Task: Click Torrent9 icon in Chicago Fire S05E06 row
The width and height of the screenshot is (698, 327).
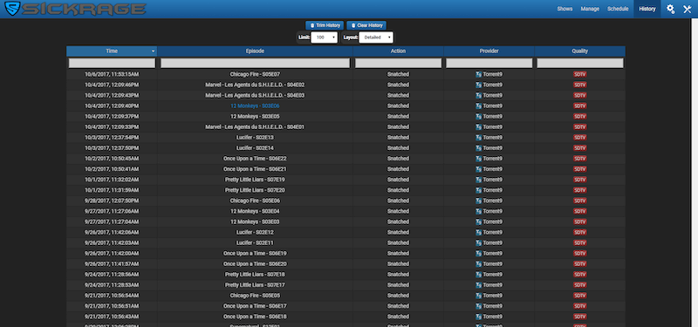Action: coord(478,201)
